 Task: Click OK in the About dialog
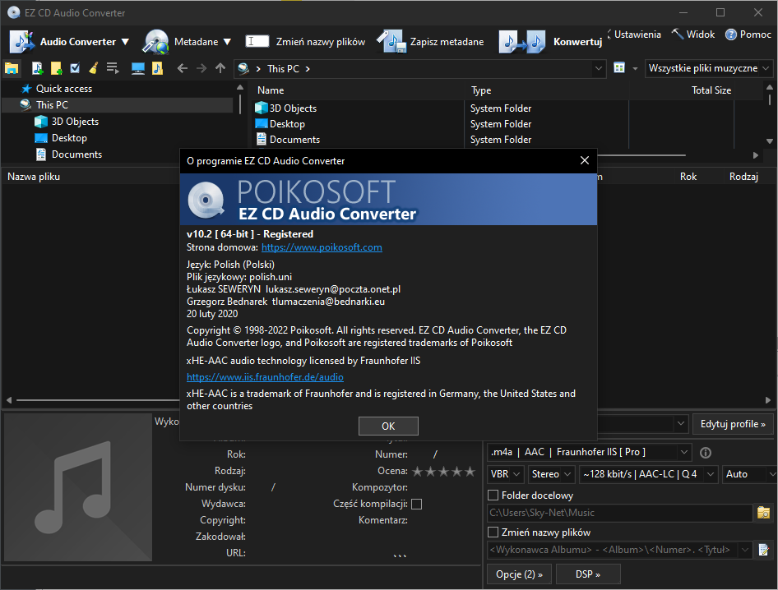pyautogui.click(x=388, y=426)
